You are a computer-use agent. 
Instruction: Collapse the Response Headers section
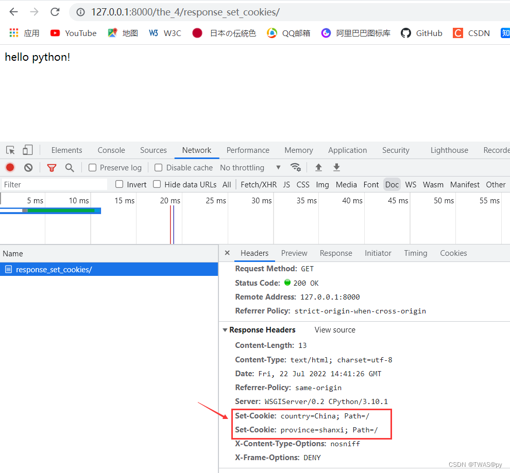(225, 329)
